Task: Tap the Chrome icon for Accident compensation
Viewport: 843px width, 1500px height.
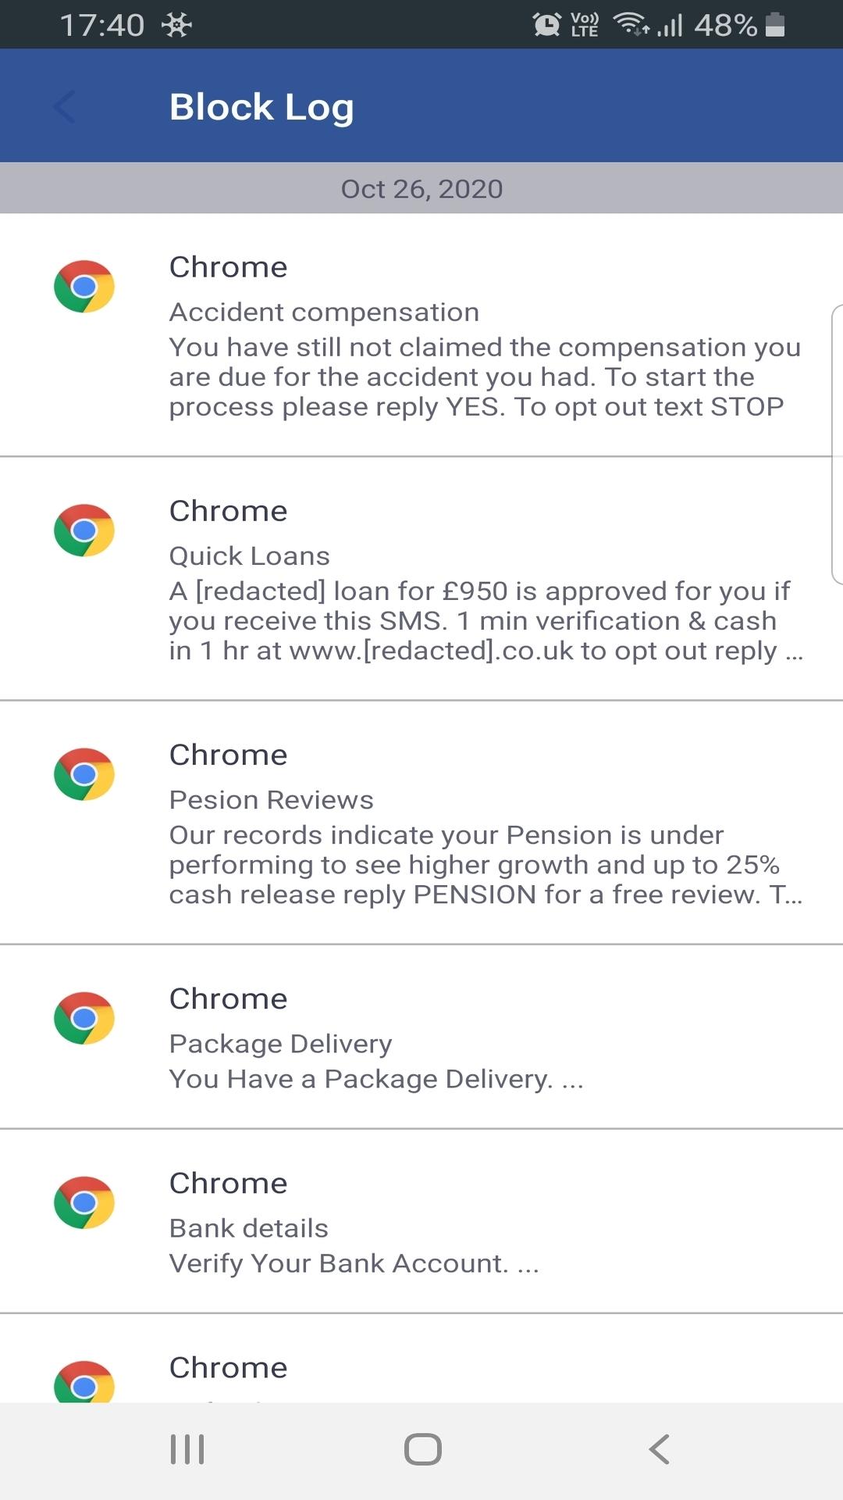Action: [x=84, y=287]
